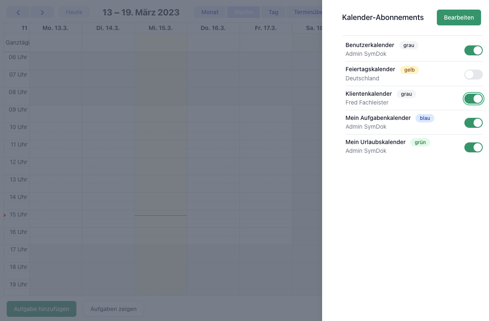This screenshot has width=489, height=321.
Task: Select the Mi. 15.3. day header
Action: [161, 28]
